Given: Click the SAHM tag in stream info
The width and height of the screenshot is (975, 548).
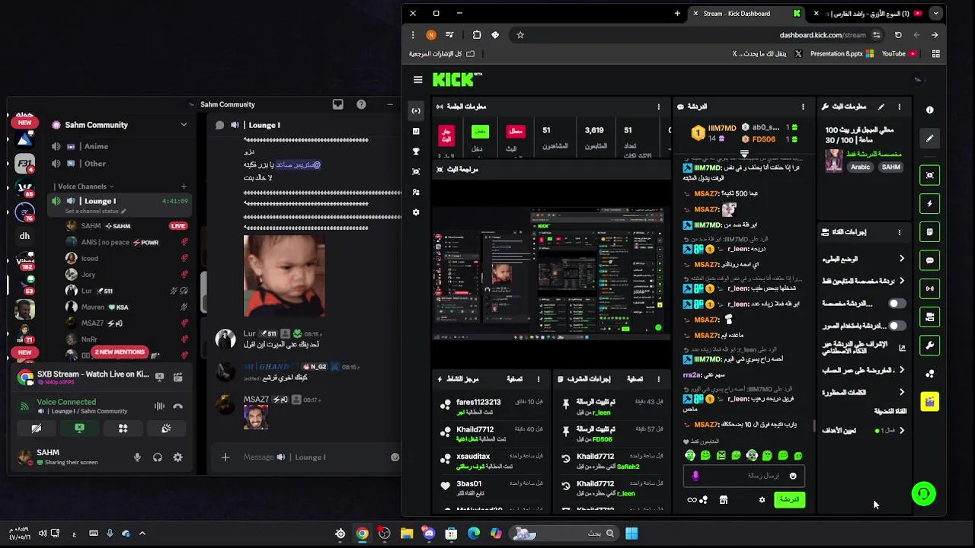Looking at the screenshot, I should coord(891,167).
